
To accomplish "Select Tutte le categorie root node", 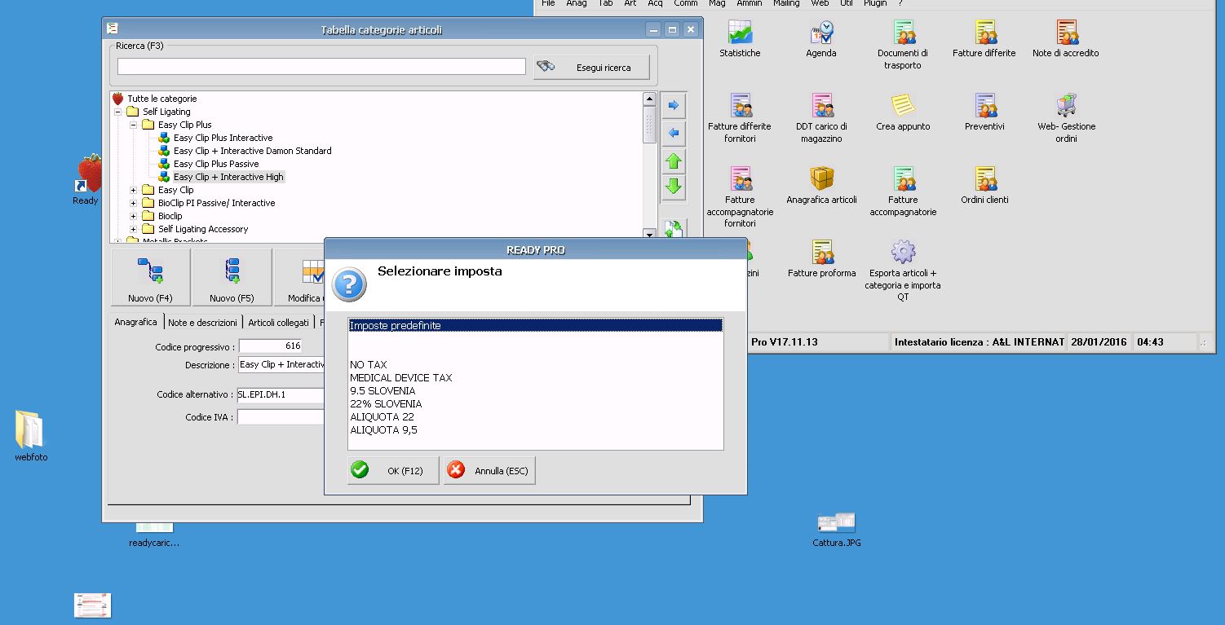I will 161,99.
